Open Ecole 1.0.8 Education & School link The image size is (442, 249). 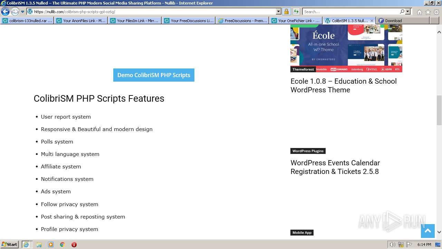point(344,85)
